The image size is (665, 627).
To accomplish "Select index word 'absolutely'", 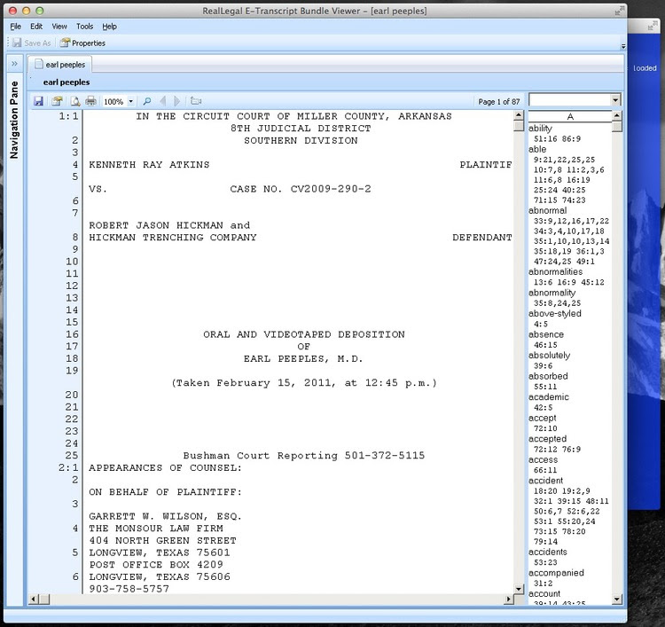I will tap(549, 356).
